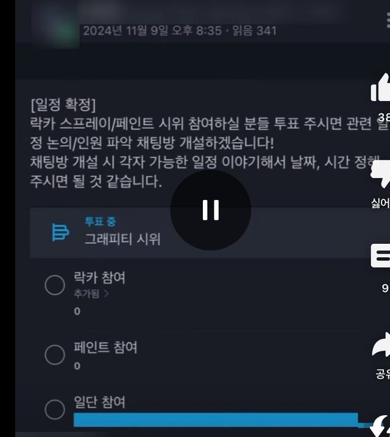Click the [일정 확정] post body text
The height and width of the screenshot is (437, 390).
coord(63,105)
